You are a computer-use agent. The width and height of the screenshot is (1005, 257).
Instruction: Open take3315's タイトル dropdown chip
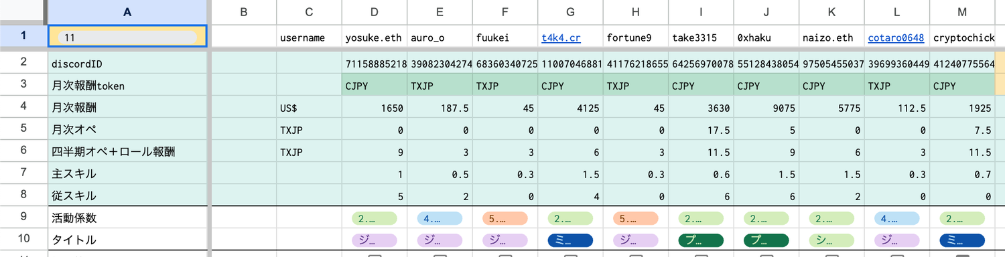click(x=701, y=240)
